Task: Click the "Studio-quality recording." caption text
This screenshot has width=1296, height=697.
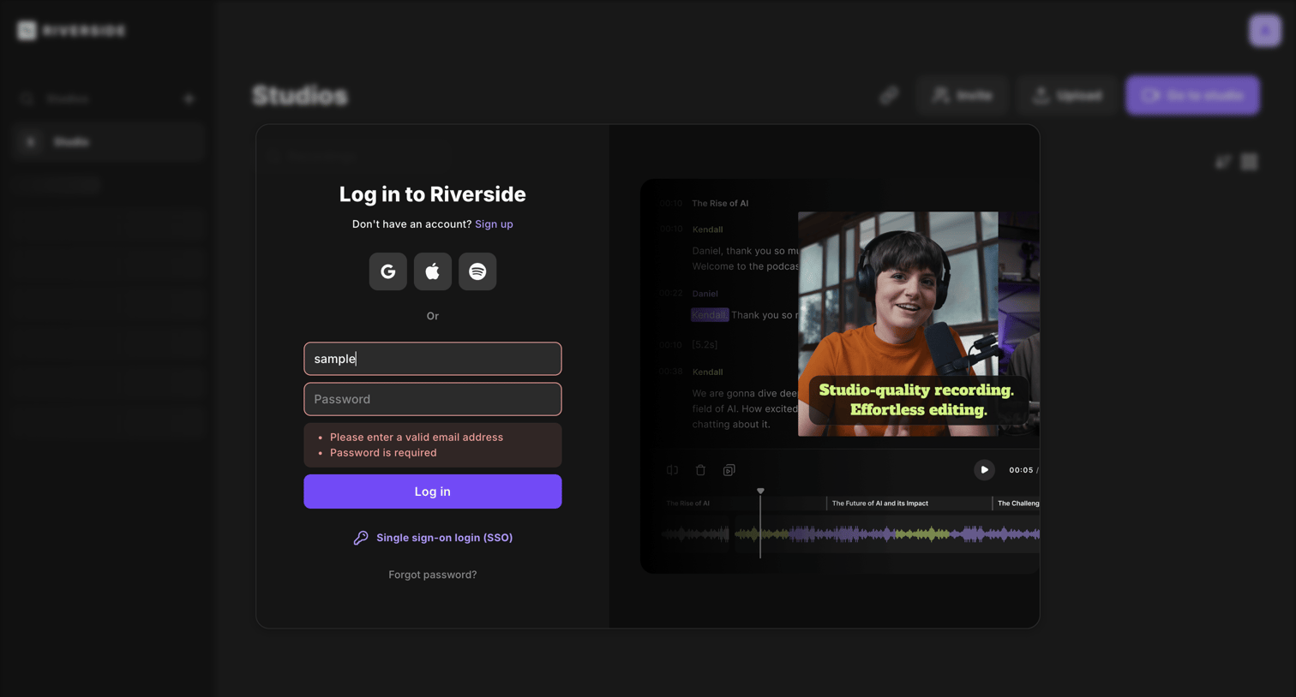Action: tap(916, 390)
